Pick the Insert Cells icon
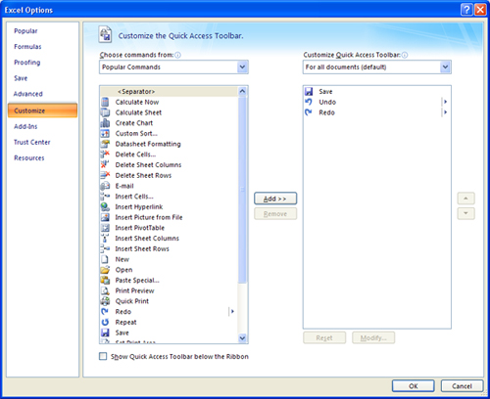This screenshot has height=399, width=490. coord(105,197)
